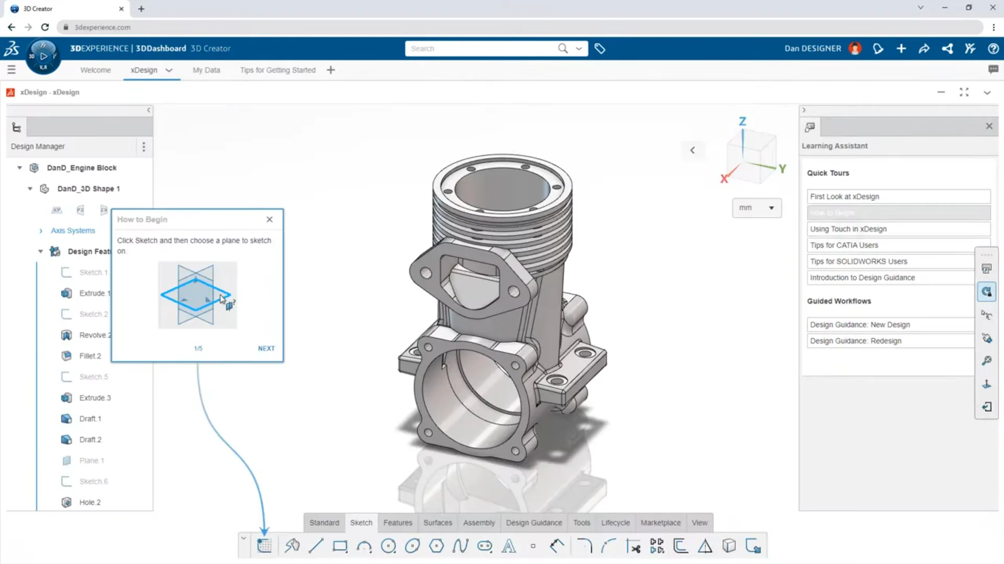Image resolution: width=1004 pixels, height=564 pixels.
Task: Switch to the Features toolbar tab
Action: tap(397, 523)
